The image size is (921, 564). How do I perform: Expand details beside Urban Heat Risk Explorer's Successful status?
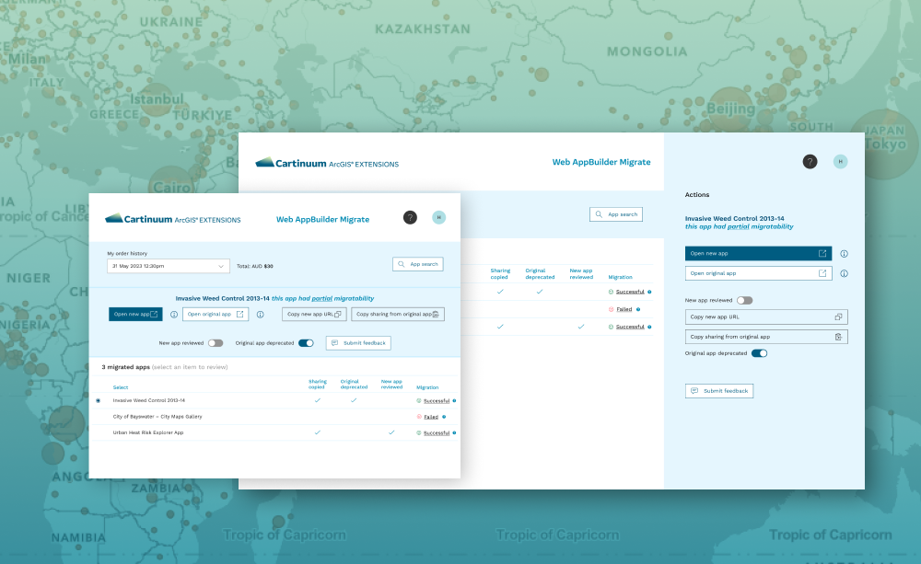(454, 432)
